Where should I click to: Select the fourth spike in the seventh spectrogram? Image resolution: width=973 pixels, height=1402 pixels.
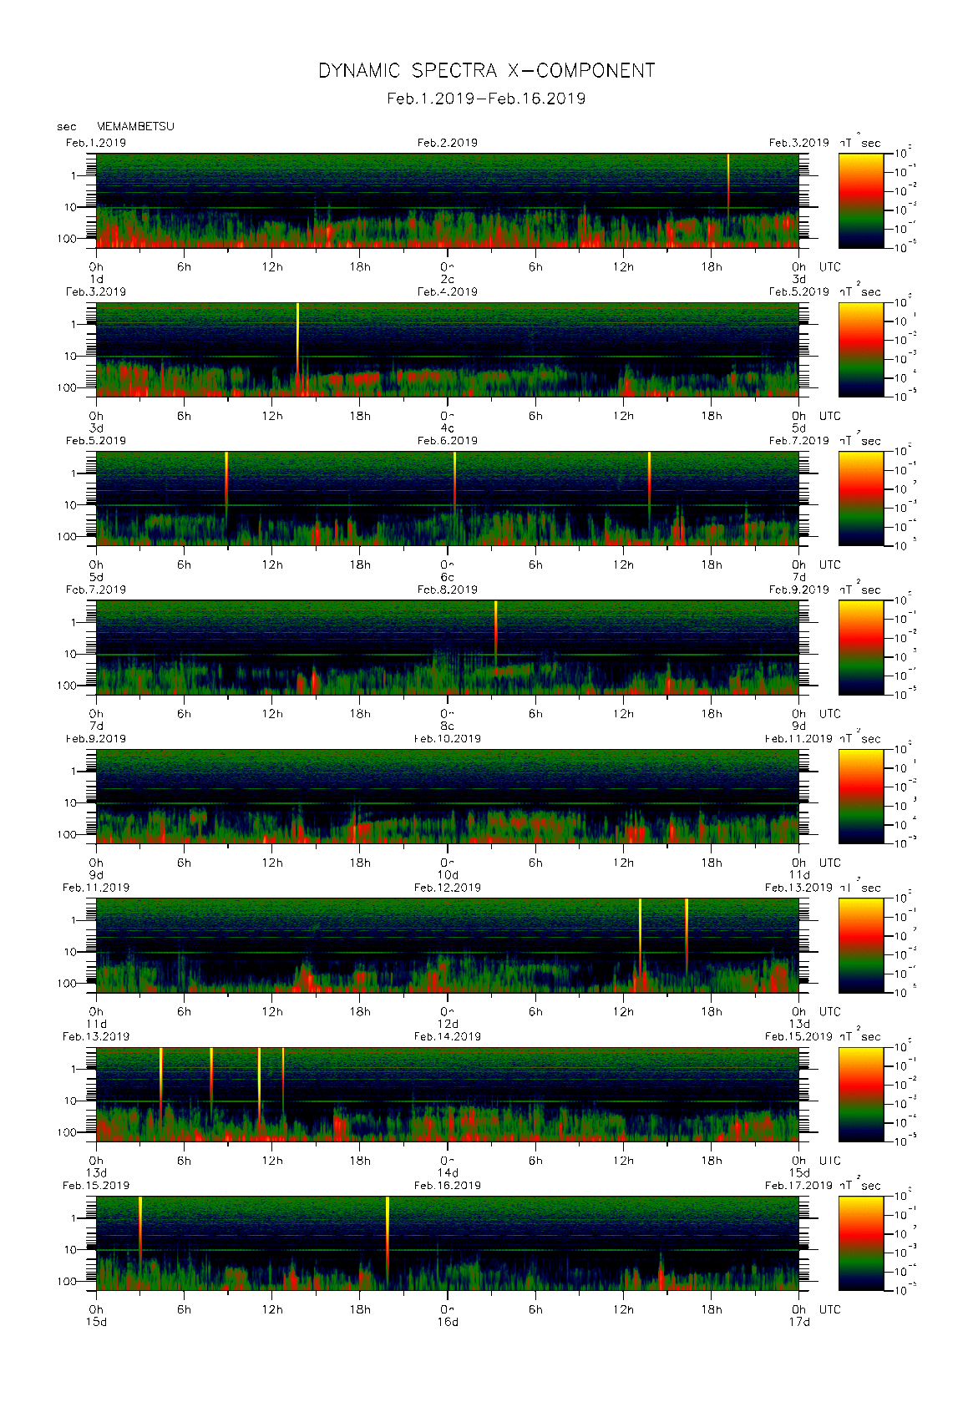[283, 1073]
